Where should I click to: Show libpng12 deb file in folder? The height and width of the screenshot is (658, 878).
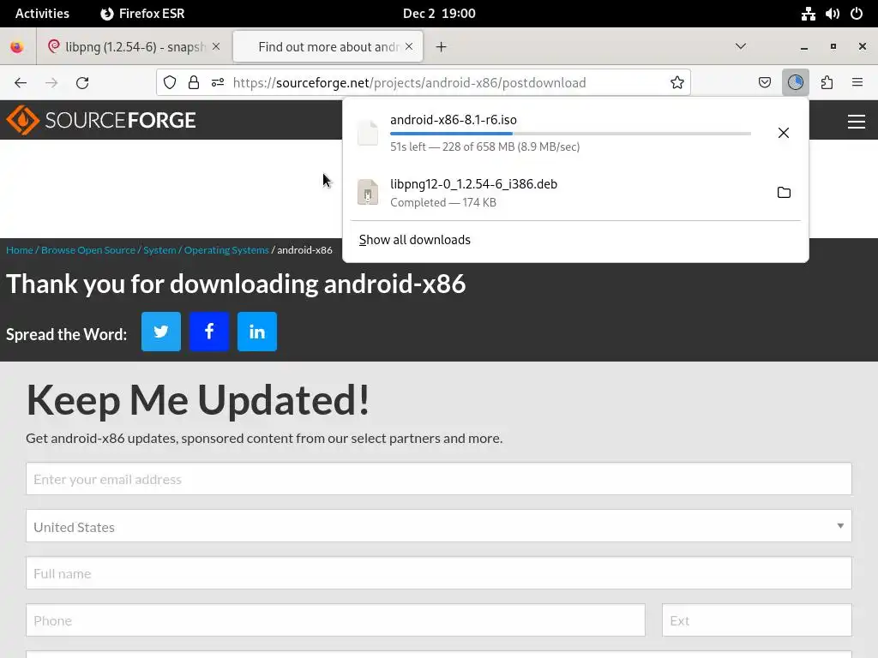784,193
